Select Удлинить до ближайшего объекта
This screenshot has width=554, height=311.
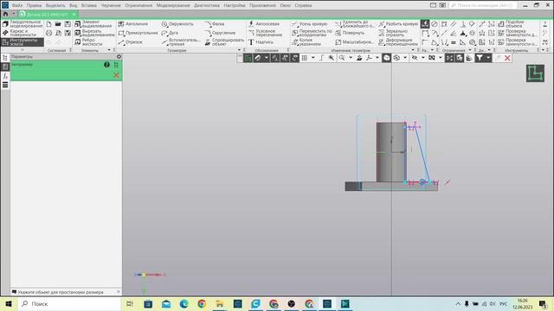(x=354, y=24)
